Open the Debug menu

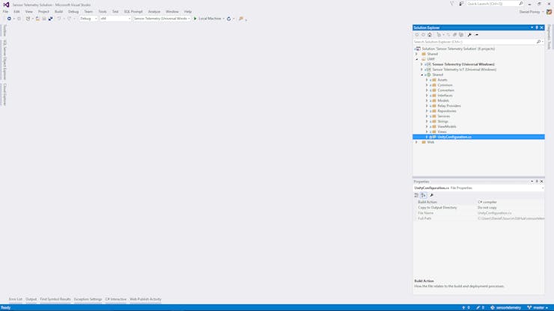pyautogui.click(x=73, y=12)
